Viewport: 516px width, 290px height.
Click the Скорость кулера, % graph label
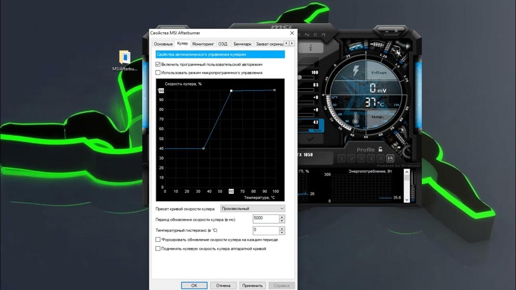[x=183, y=84]
